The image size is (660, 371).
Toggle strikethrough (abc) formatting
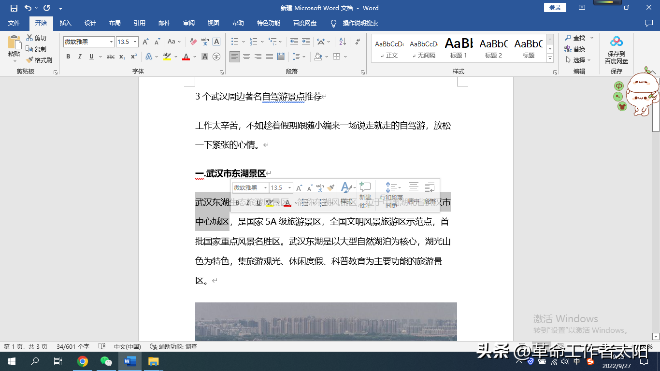click(111, 57)
